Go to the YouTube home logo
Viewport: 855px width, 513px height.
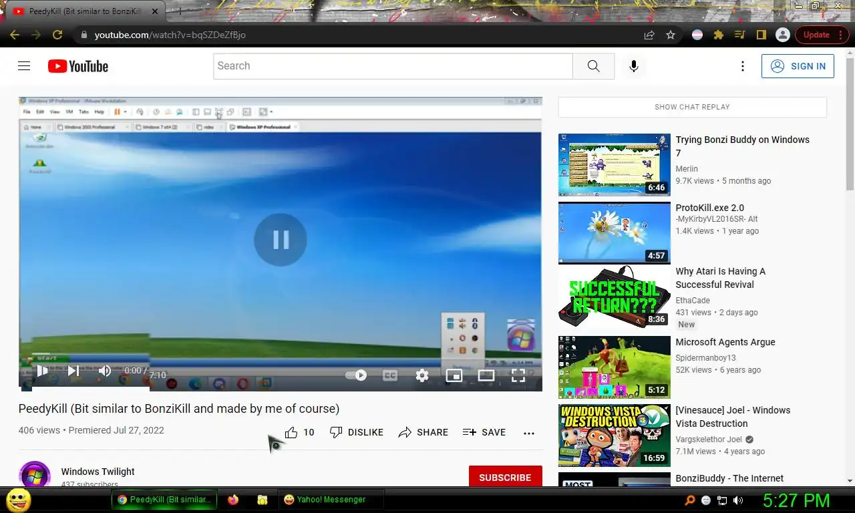(x=78, y=66)
